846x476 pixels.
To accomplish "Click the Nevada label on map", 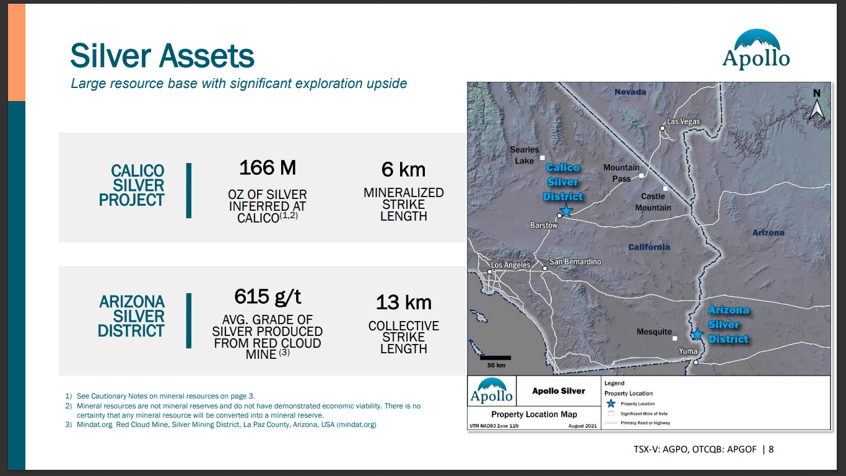I will 630,92.
